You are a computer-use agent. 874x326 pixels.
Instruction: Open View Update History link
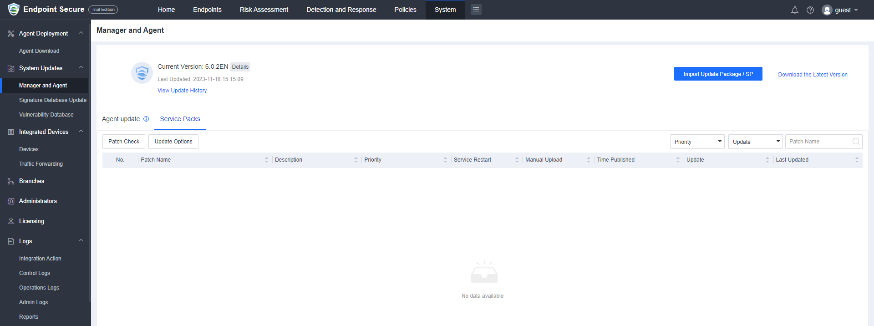(x=182, y=91)
